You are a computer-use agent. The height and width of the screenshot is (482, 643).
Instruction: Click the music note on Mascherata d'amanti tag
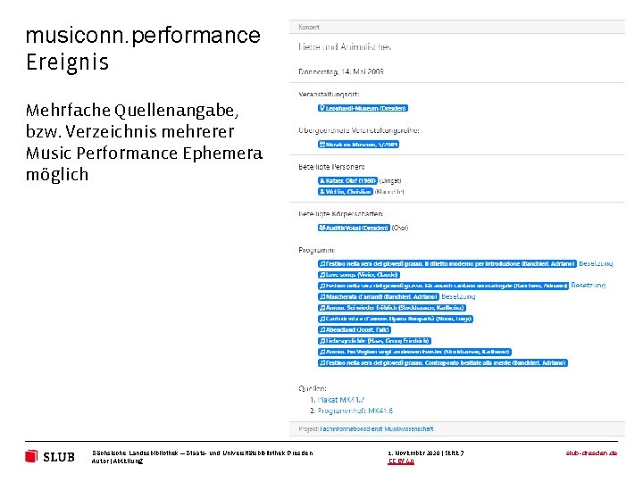point(322,296)
